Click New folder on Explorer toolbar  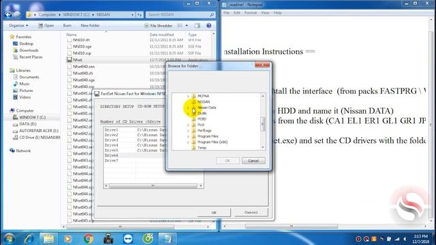point(90,26)
